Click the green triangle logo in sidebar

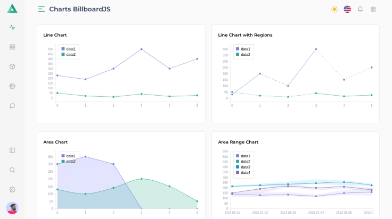click(x=12, y=9)
